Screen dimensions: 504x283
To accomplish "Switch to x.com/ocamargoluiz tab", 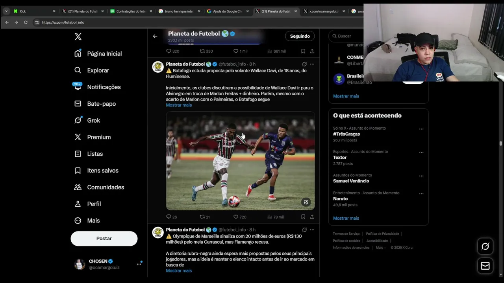I will pos(324,11).
